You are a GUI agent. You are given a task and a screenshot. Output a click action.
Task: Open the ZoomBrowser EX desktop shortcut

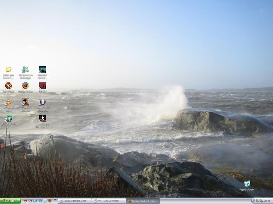pos(8,119)
